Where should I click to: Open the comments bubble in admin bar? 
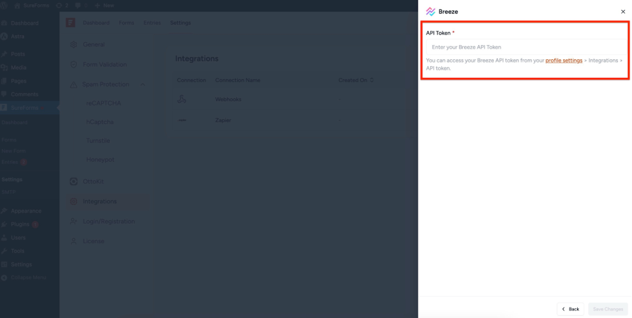point(81,6)
